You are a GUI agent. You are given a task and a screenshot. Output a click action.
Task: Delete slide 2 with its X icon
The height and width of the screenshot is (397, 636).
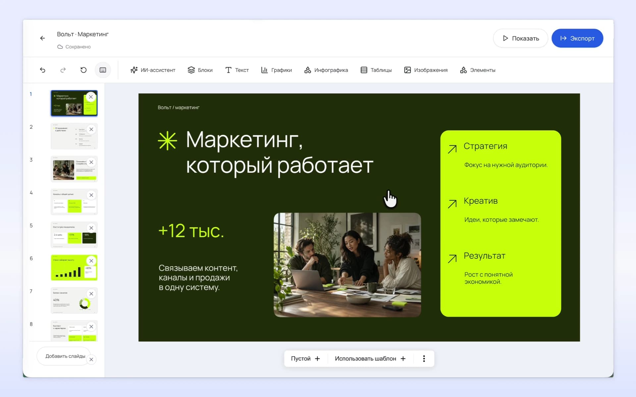coord(91,129)
